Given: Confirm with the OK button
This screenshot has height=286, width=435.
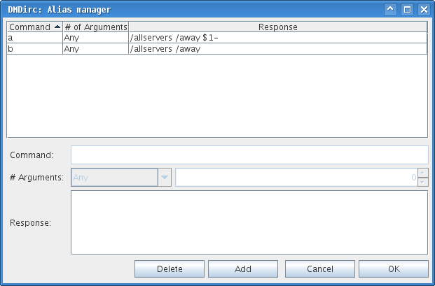Looking at the screenshot, I should click(394, 269).
